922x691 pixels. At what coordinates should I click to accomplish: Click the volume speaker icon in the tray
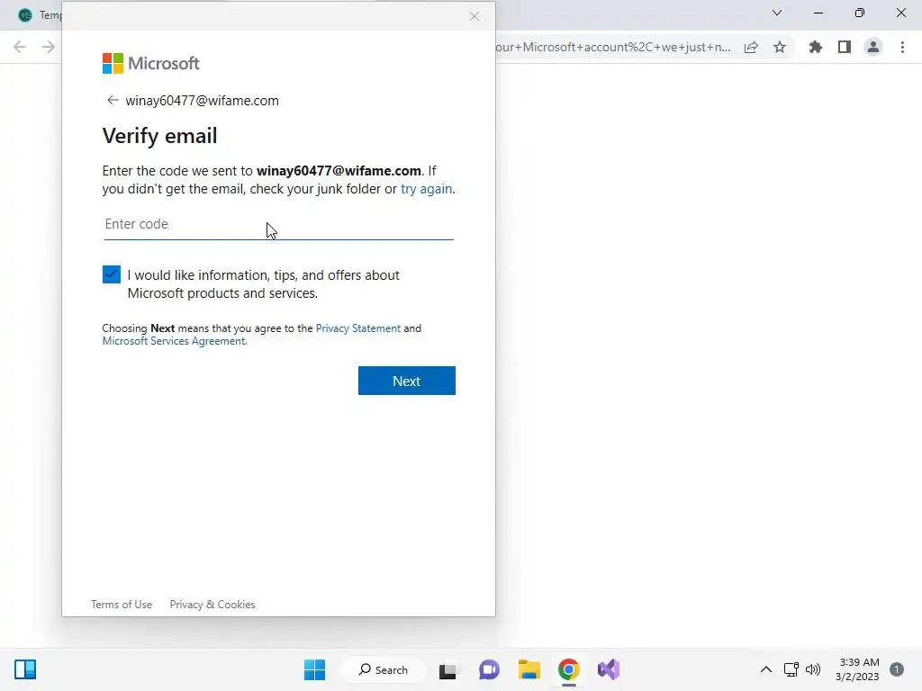pyautogui.click(x=813, y=669)
